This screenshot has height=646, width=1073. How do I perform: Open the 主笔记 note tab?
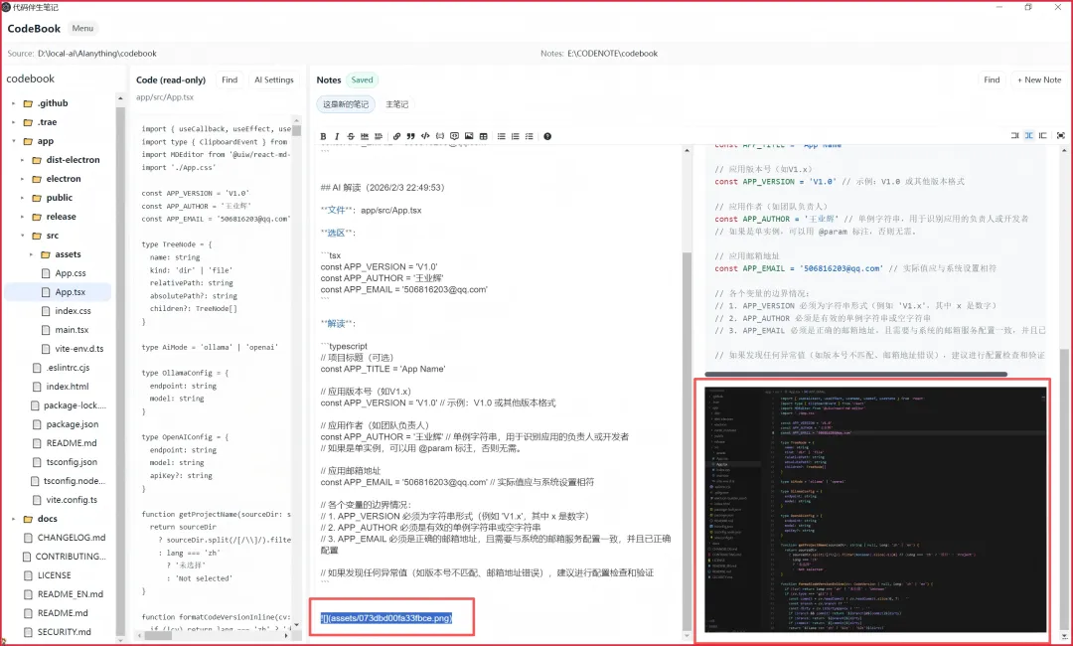click(x=396, y=104)
